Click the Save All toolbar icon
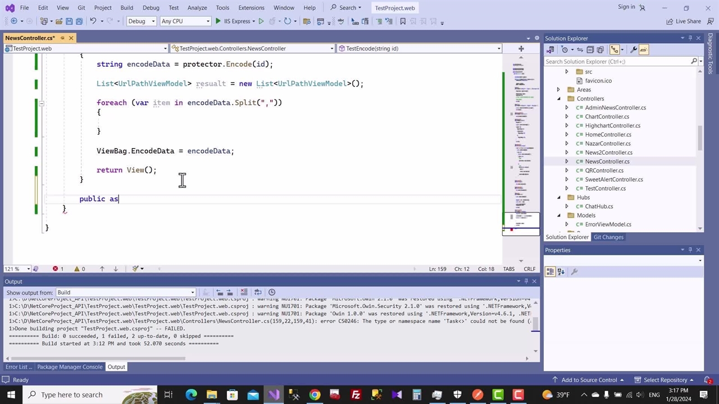The height and width of the screenshot is (404, 719). pyautogui.click(x=79, y=21)
